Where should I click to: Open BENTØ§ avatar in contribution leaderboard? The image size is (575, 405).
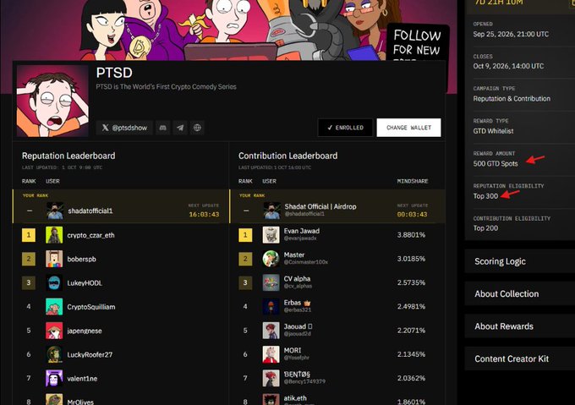click(x=271, y=378)
